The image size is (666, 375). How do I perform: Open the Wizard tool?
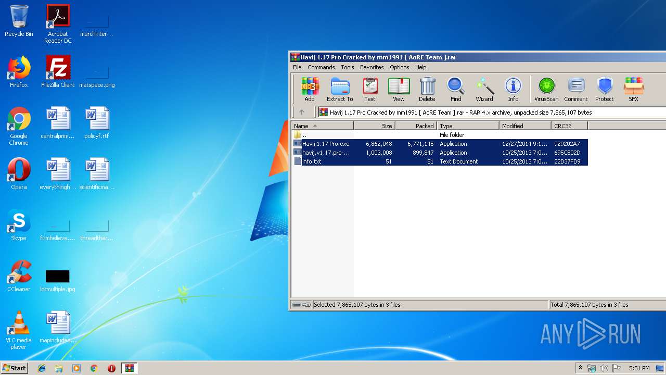coord(484,89)
